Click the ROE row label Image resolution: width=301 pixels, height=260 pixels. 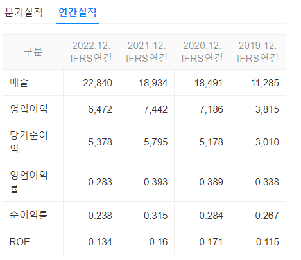(20, 242)
